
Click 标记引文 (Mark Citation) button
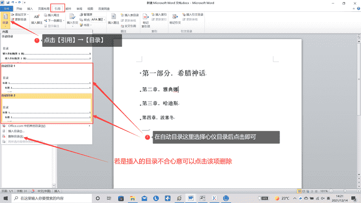pyautogui.click(x=175, y=19)
